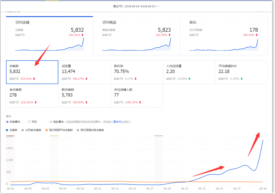Image resolution: width=275 pixels, height=194 pixels.
Task: Click red up arrow on 浏览量 tile
Action: (86, 79)
